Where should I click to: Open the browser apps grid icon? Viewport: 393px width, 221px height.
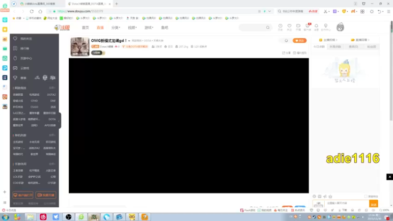[363, 11]
